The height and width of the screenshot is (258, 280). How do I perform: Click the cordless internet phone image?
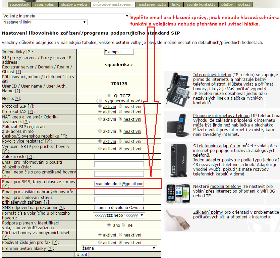click(178, 124)
